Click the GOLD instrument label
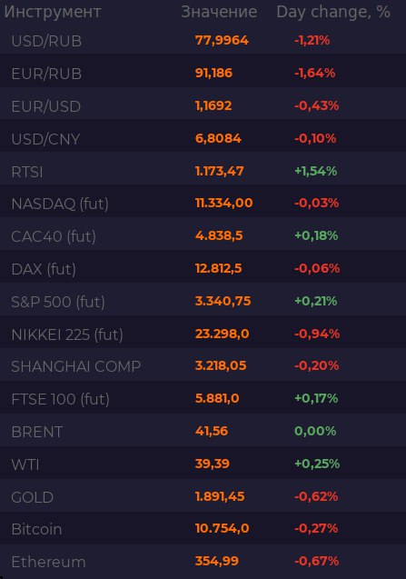This screenshot has height=579, width=406. 33,497
